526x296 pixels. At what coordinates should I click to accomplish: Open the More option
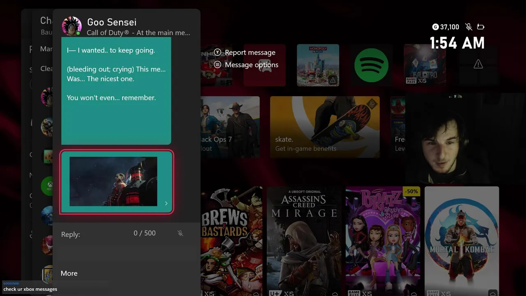(x=69, y=273)
